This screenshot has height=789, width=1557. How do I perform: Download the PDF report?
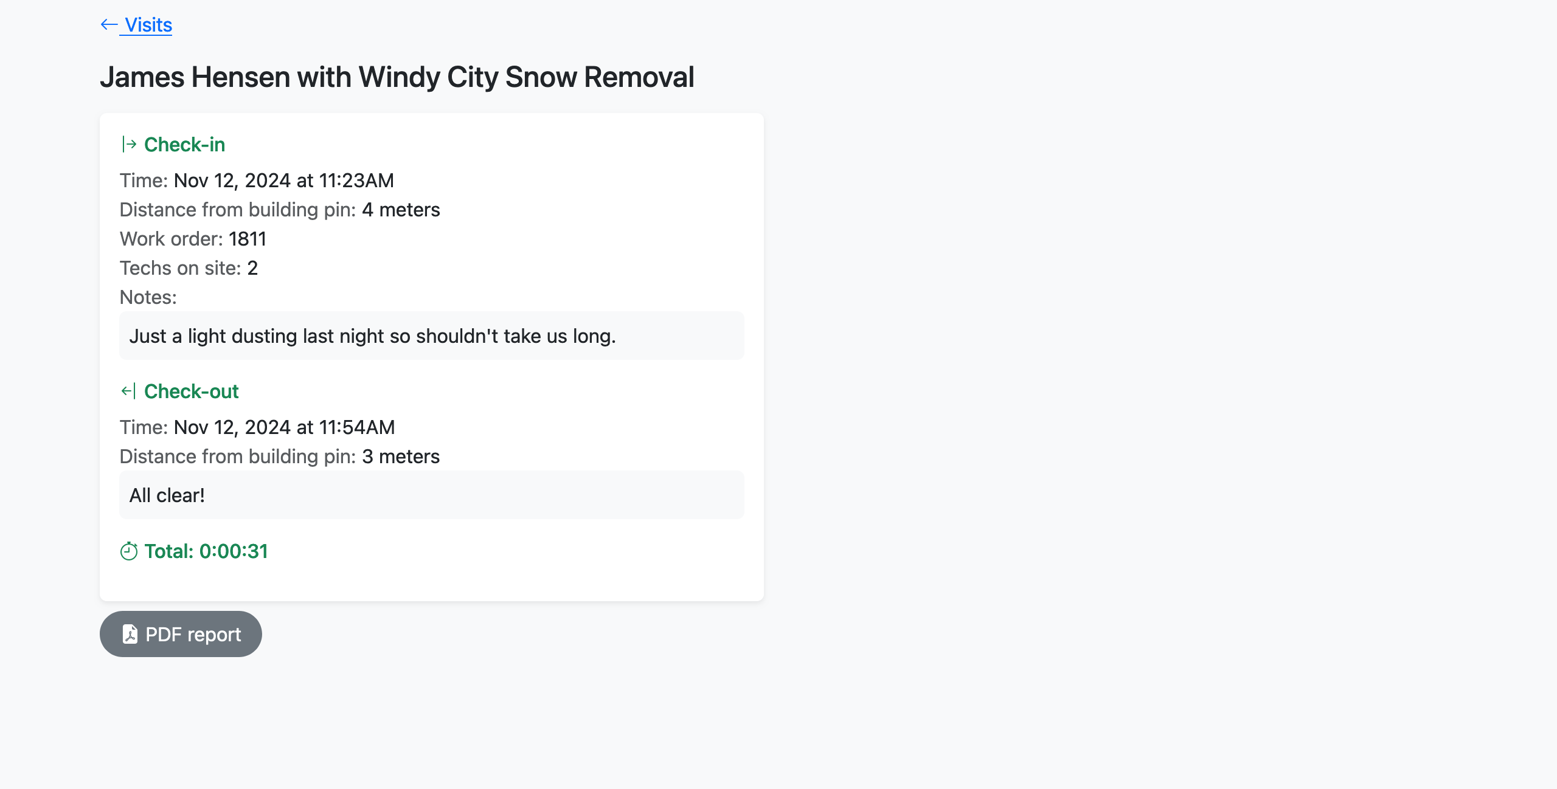(181, 634)
